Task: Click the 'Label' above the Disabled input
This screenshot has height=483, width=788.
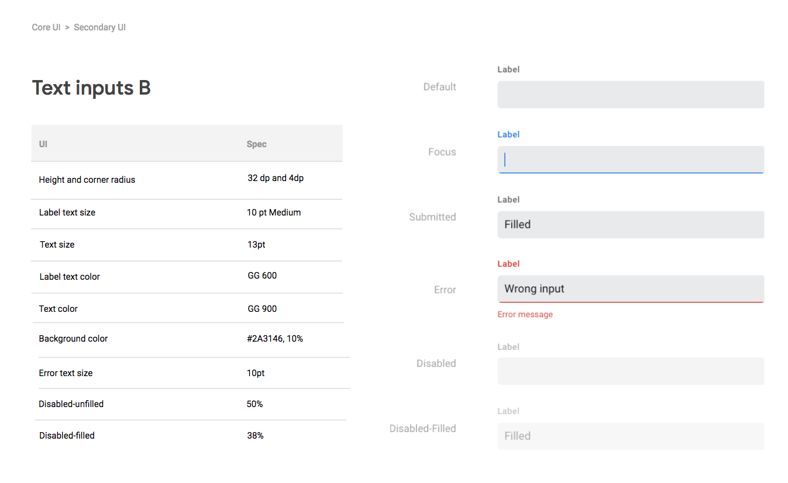Action: click(x=508, y=347)
